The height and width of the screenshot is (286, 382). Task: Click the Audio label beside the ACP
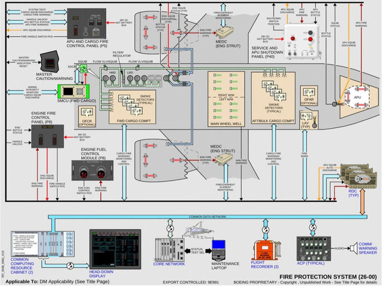(x=339, y=248)
